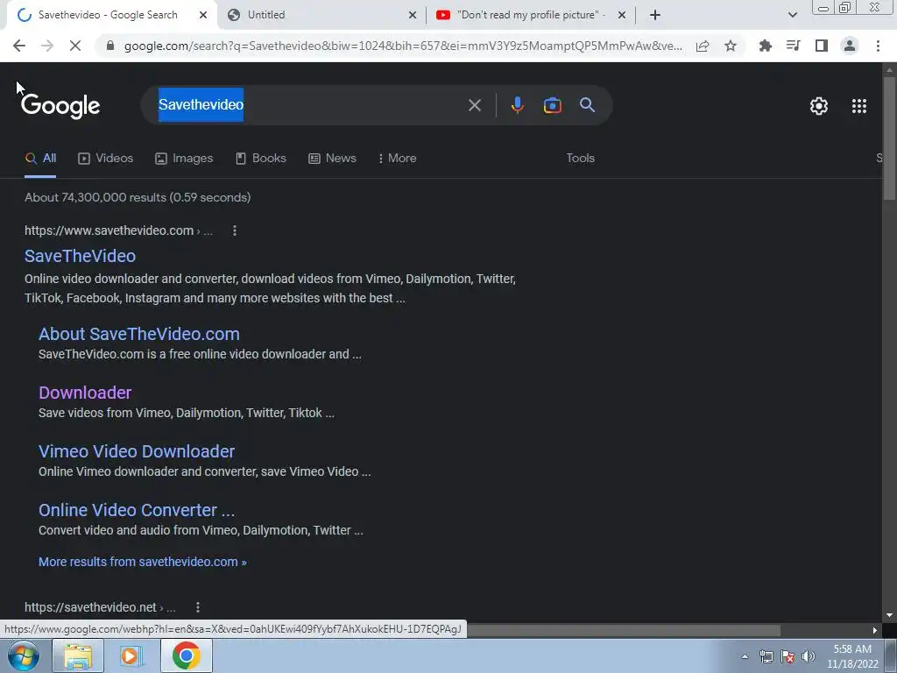
Task: Show hidden icons in the system tray
Action: pyautogui.click(x=745, y=656)
